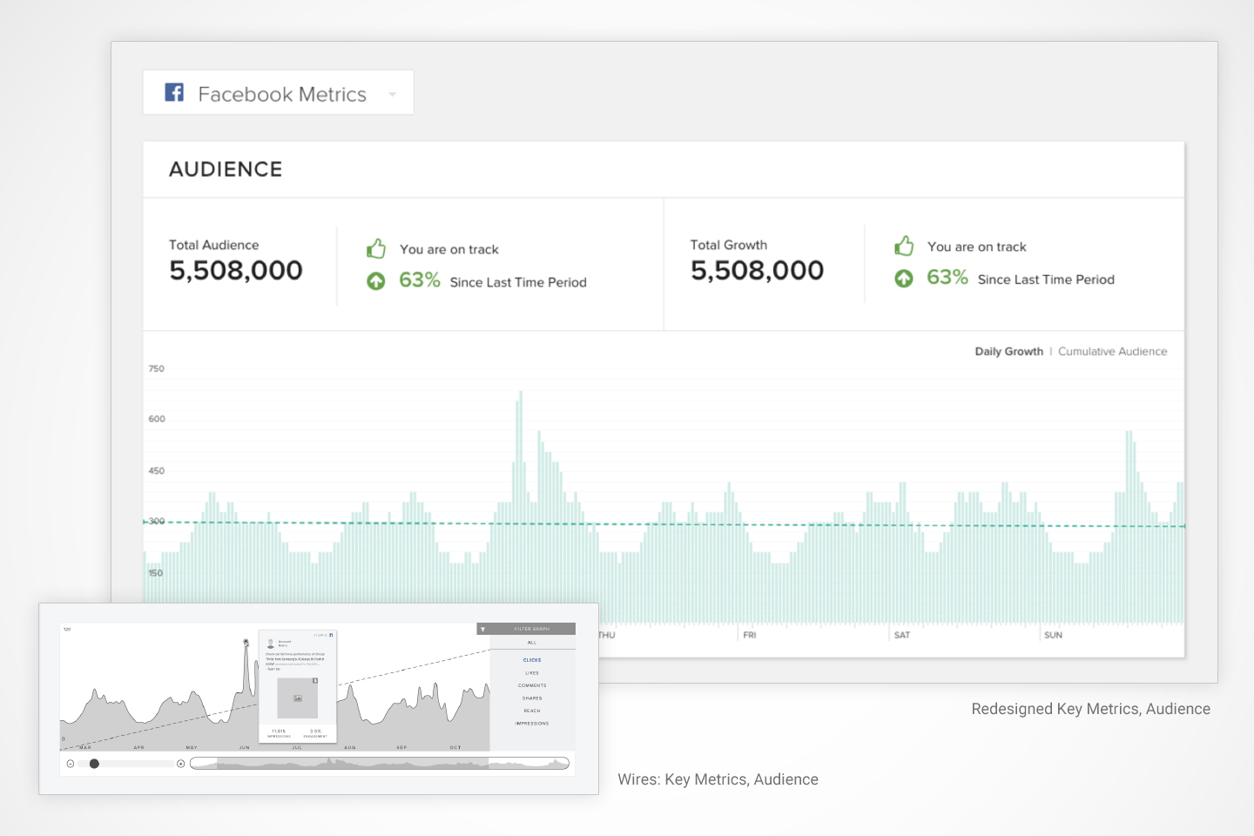Screen dimensions: 1254x836
Task: Click the Facebook Metrics selector label
Action: point(282,94)
